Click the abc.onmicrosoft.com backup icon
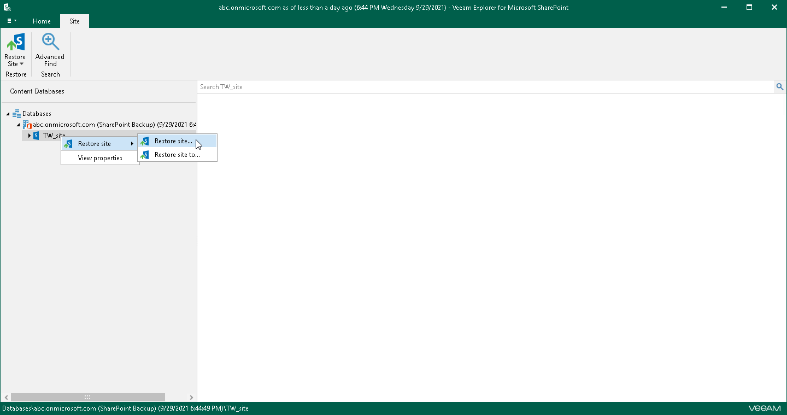This screenshot has width=787, height=415. (27, 125)
